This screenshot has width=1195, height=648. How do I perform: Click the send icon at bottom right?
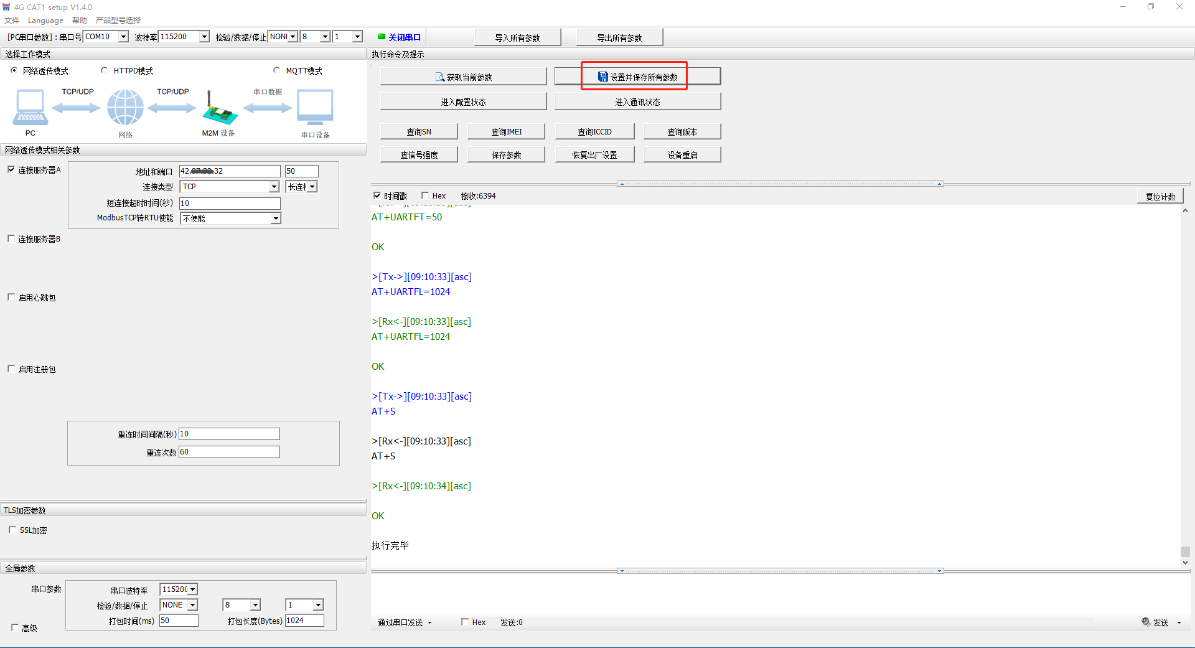tap(1146, 622)
